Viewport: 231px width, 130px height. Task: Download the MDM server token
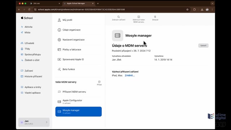139,19
